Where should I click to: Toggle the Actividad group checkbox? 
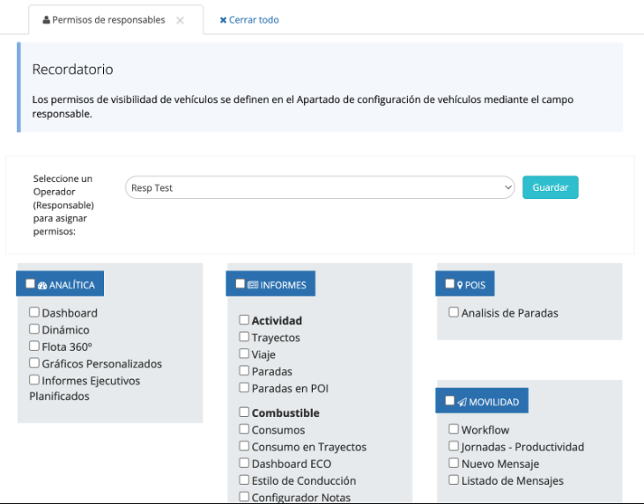coord(244,320)
